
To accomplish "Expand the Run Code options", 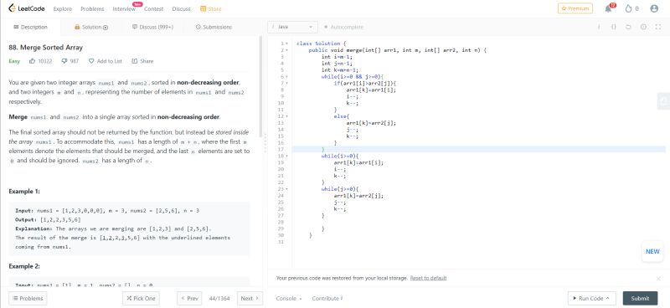I will pos(591,298).
